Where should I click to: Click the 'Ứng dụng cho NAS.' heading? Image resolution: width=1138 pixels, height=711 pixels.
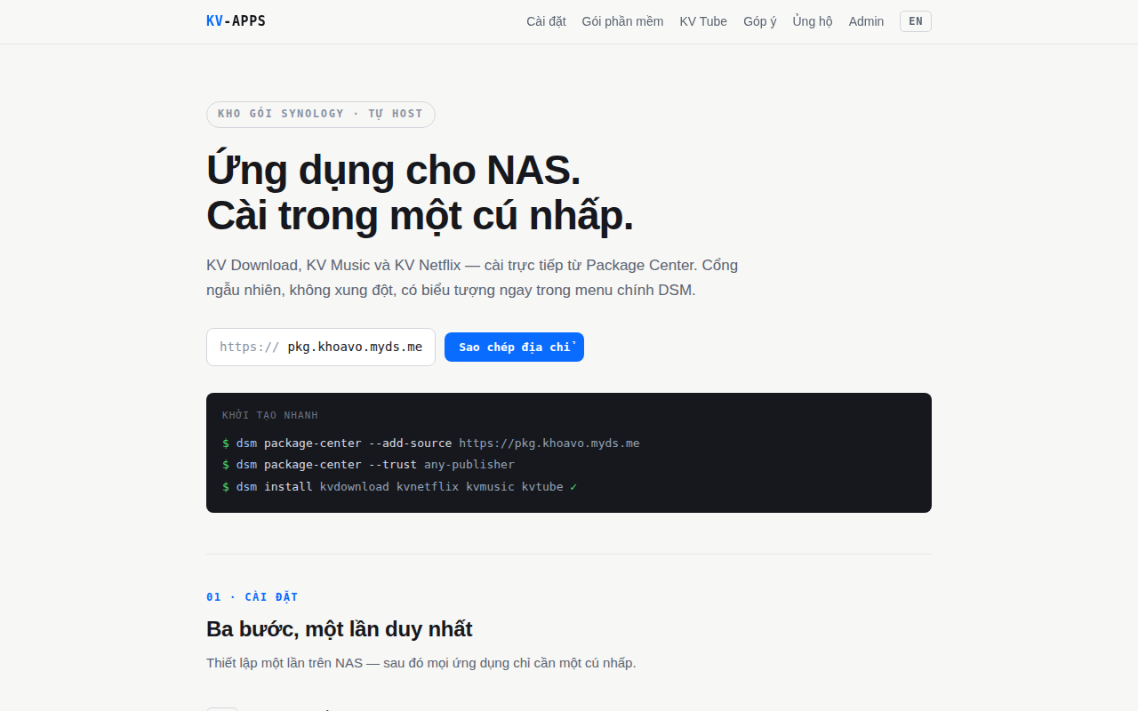tap(393, 170)
